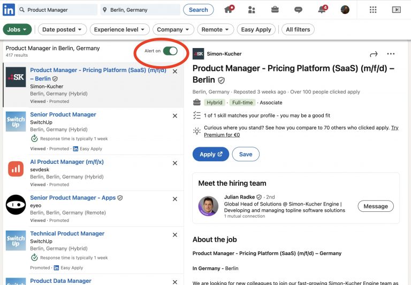The height and width of the screenshot is (285, 411).
Task: Open the Notifications bell icon
Action: click(x=322, y=10)
